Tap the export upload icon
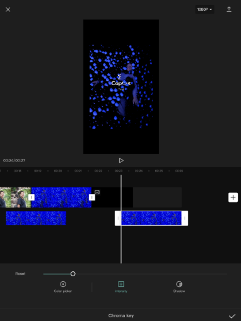This screenshot has height=321, width=241. click(229, 9)
